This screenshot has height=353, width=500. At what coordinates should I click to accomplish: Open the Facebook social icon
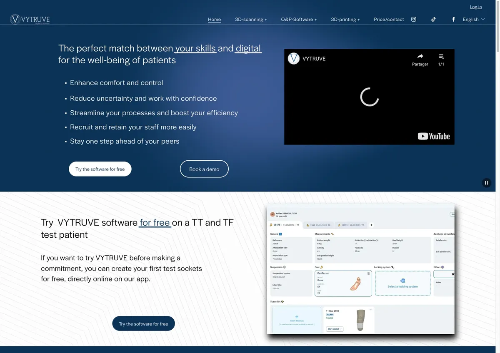coord(453,19)
